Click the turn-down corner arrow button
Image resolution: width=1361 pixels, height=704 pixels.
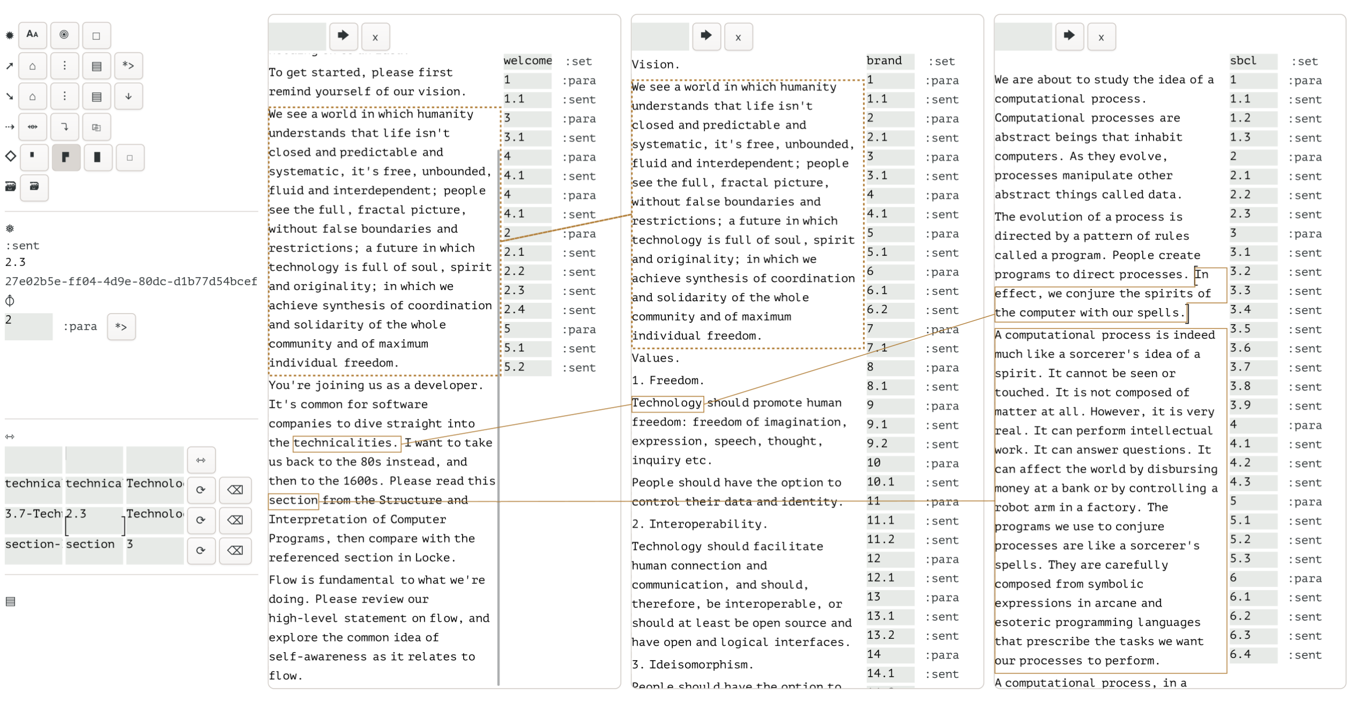pyautogui.click(x=64, y=127)
